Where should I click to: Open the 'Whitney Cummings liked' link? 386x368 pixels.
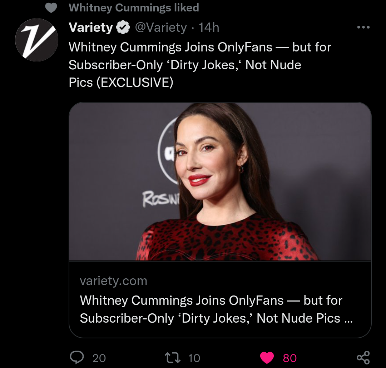tap(134, 8)
